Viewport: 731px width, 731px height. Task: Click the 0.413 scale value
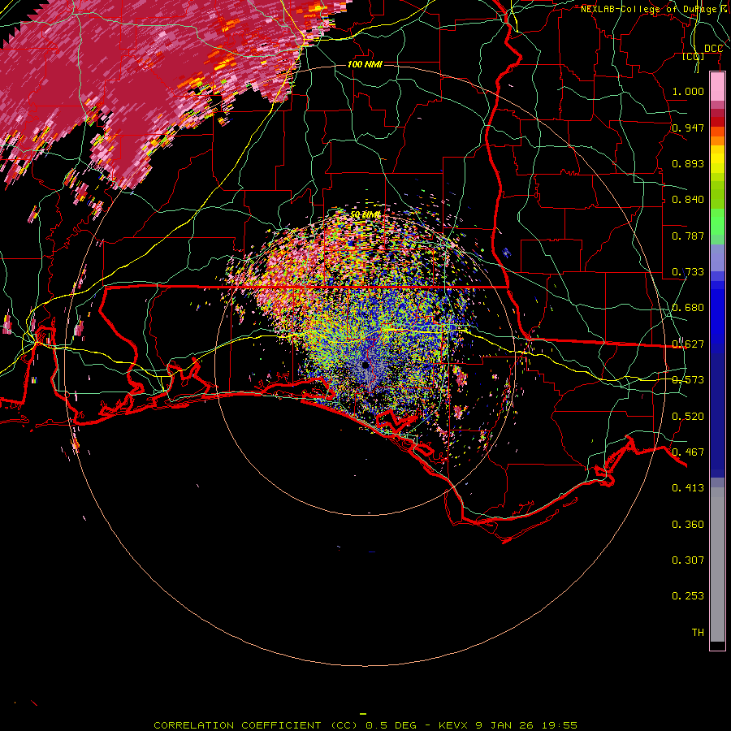tap(688, 488)
